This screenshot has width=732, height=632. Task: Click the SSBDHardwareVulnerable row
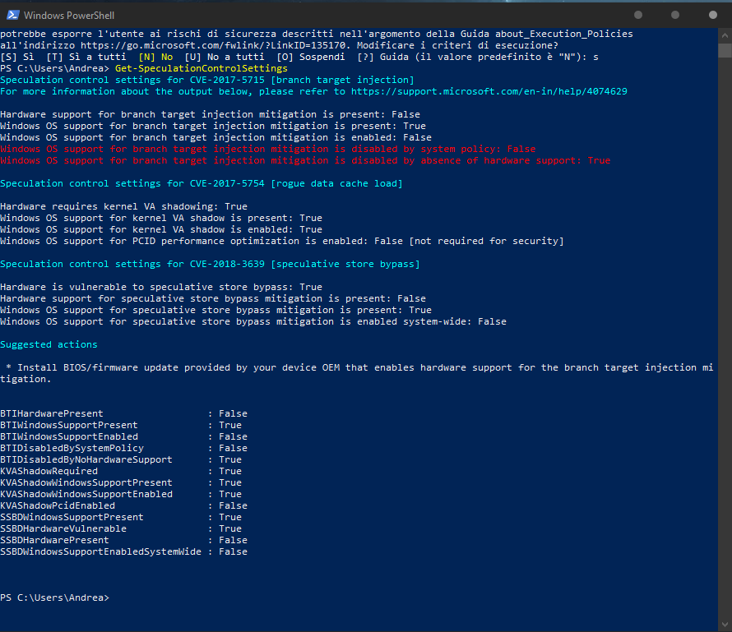coord(121,528)
